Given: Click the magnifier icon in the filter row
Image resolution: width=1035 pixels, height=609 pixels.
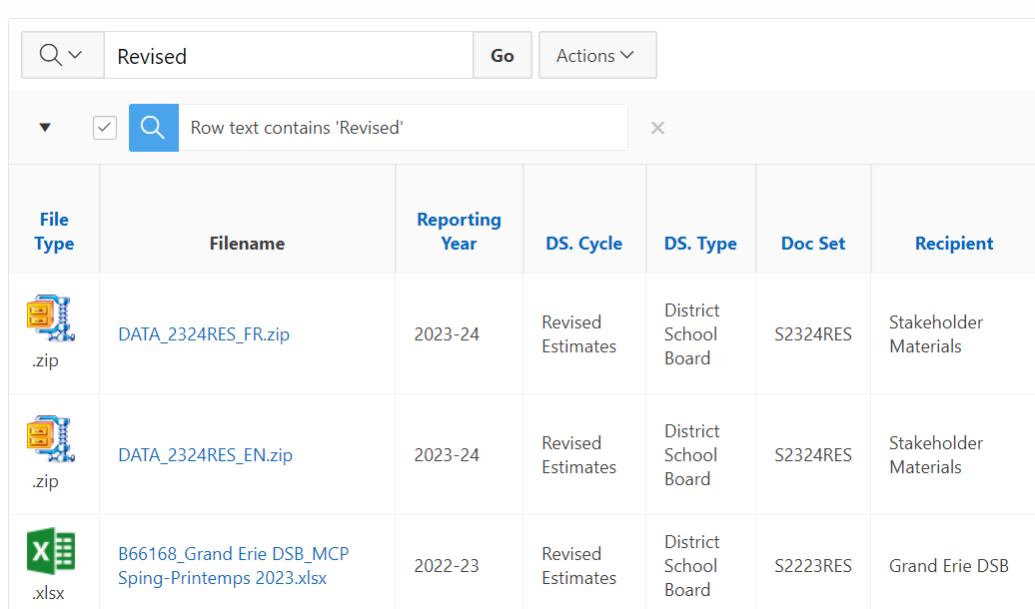Looking at the screenshot, I should pos(154,128).
